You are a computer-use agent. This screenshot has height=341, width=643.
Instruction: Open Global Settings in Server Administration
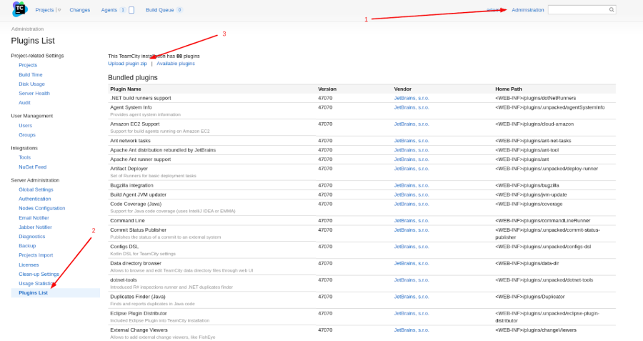pyautogui.click(x=36, y=189)
